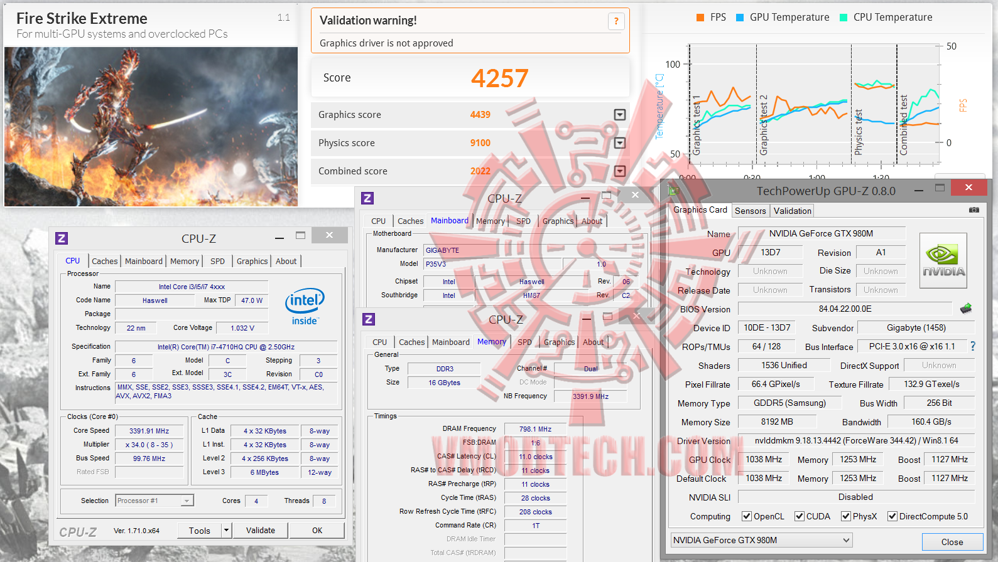Open the Caches tab in the bottom-left CPU-Z window

tap(105, 262)
